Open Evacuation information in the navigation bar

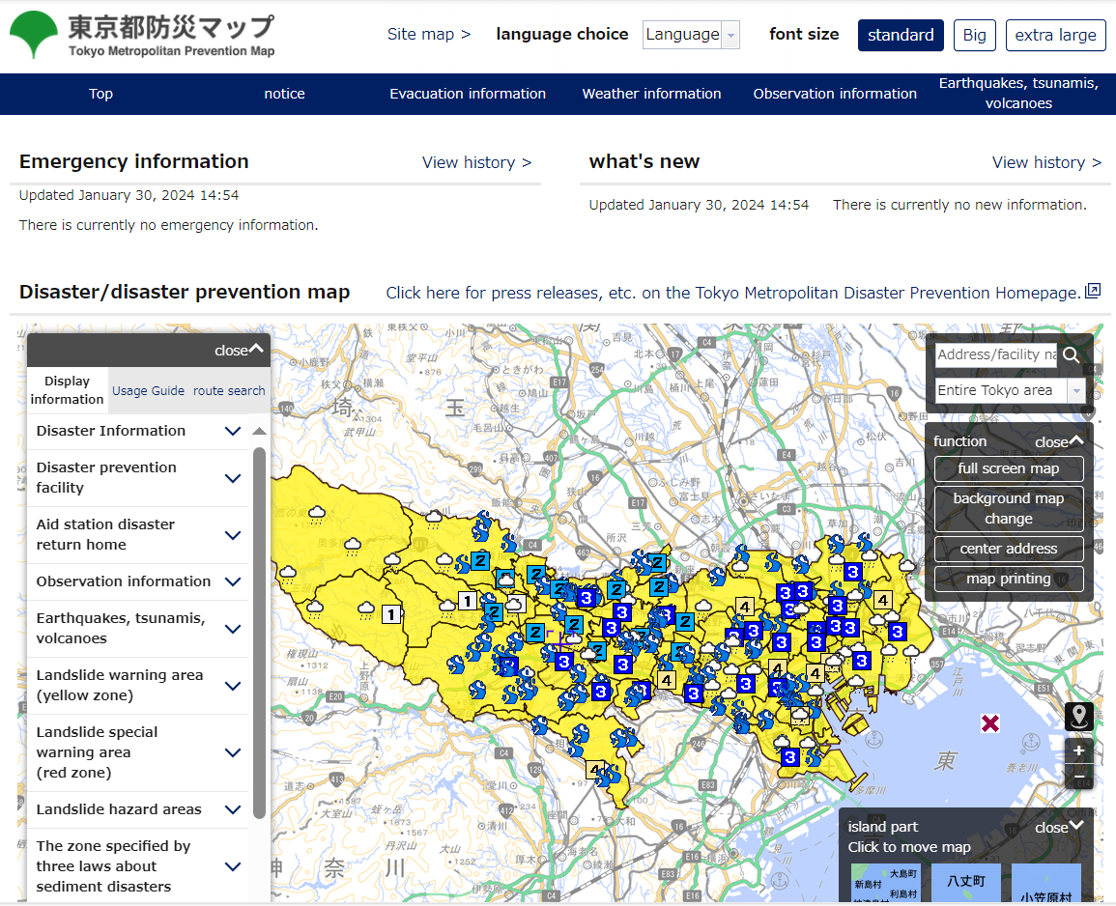pyautogui.click(x=468, y=94)
